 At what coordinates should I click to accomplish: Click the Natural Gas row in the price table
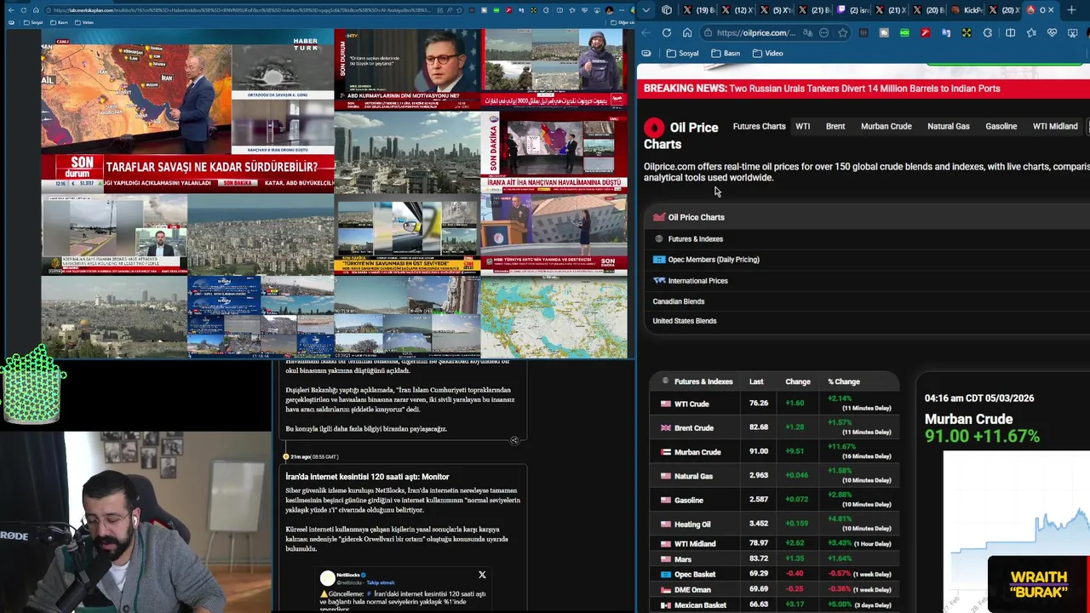[775, 476]
